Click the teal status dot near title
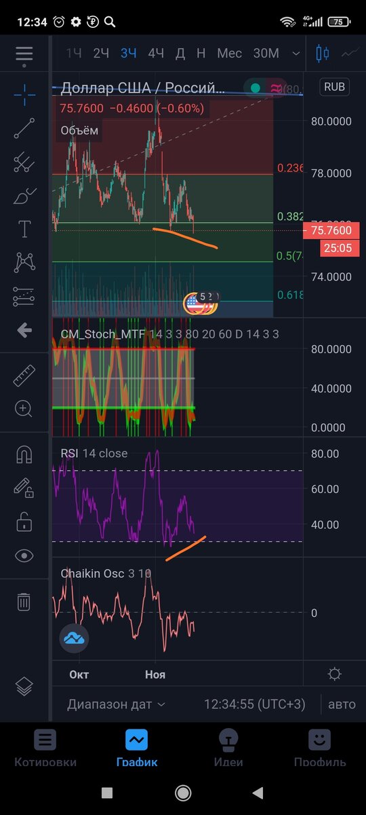Viewport: 366px width, 815px height. coord(256,88)
